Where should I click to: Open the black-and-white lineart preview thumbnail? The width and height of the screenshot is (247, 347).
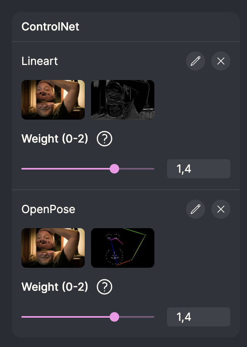point(123,99)
